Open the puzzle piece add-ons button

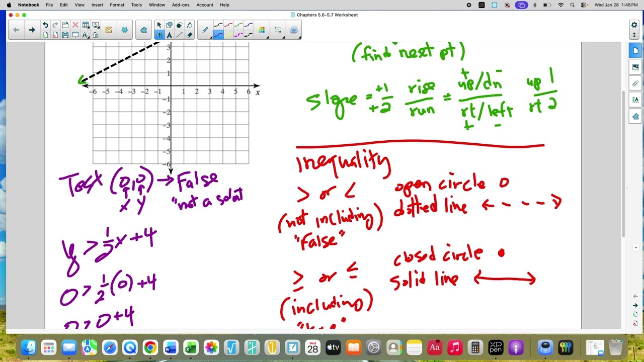pyautogui.click(x=143, y=30)
